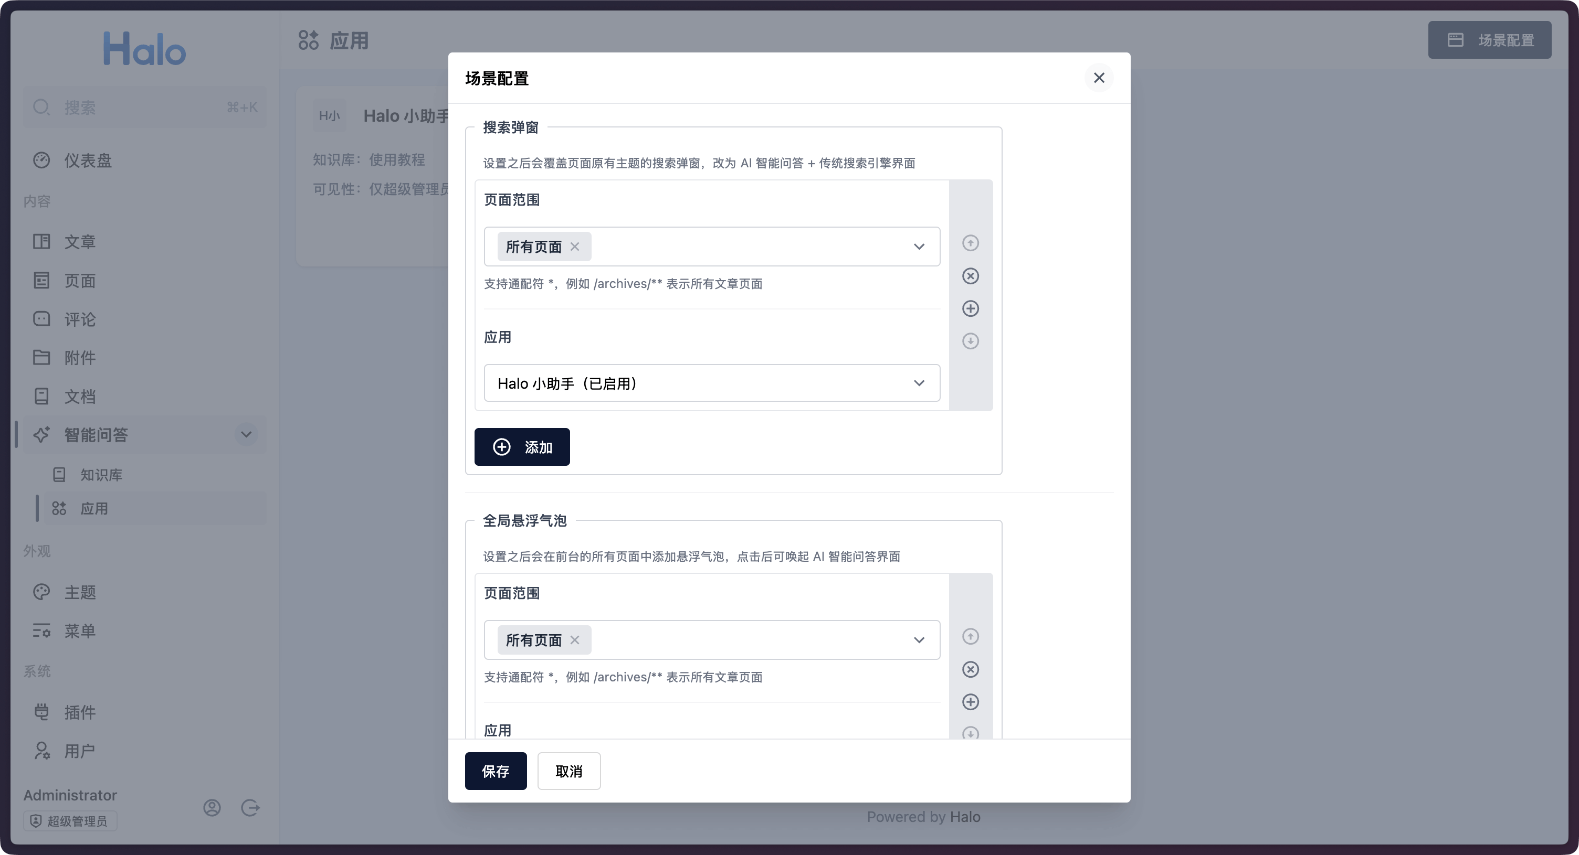Open 用户 in sidebar

(145, 751)
